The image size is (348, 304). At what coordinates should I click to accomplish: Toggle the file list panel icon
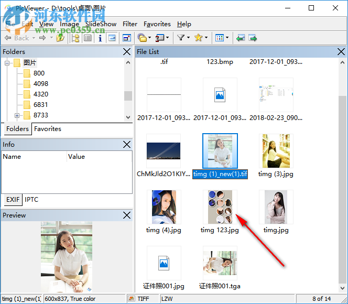point(88,38)
